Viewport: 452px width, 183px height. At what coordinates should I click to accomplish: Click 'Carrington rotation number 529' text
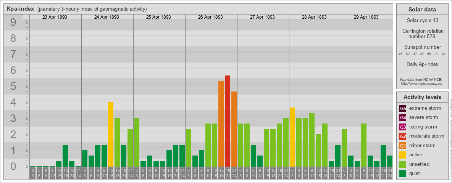click(423, 34)
